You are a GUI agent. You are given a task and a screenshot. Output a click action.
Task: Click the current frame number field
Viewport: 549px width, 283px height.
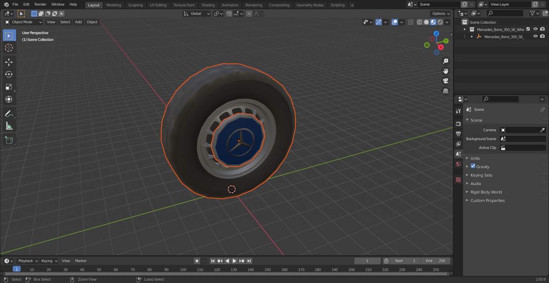tap(367, 261)
